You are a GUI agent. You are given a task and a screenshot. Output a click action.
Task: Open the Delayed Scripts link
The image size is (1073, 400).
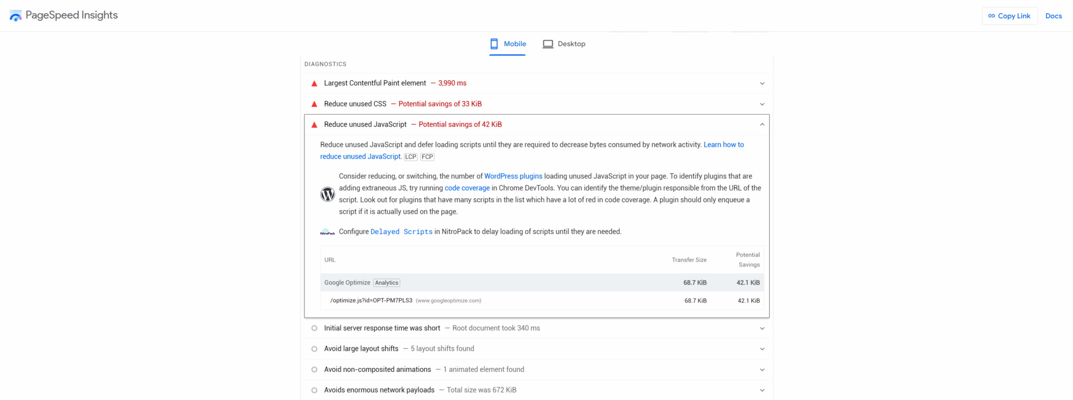point(401,232)
